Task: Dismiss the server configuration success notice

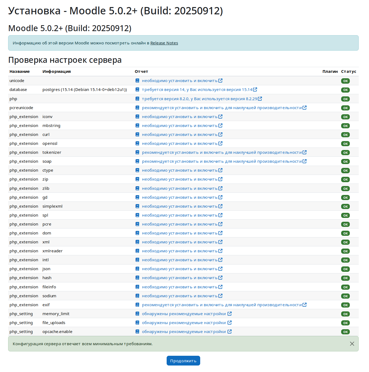Action: [352, 344]
